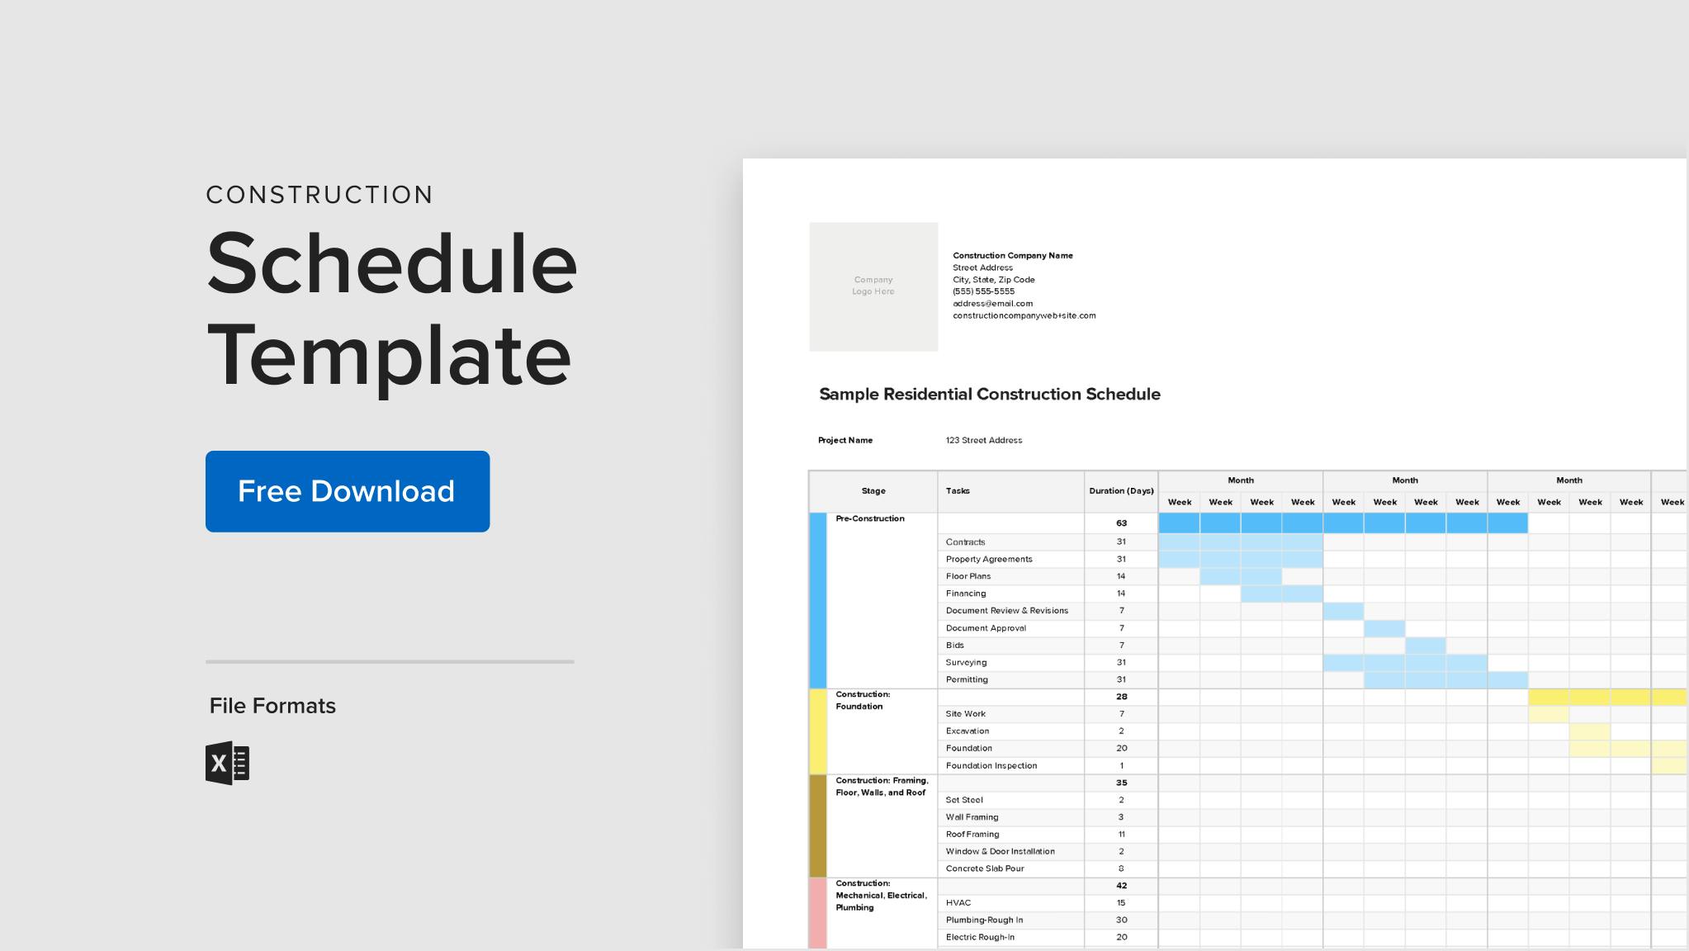Click the Project Name input field
Screen dimensions: 1689x951
(982, 439)
